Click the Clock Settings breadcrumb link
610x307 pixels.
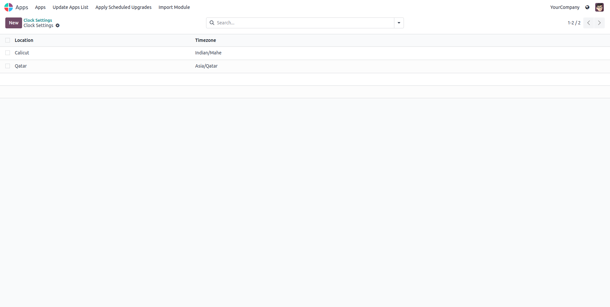[38, 20]
